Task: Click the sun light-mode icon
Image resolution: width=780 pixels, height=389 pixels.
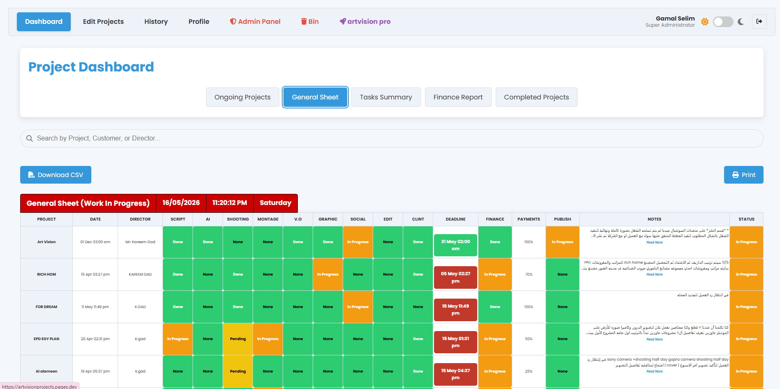Action: coord(705,22)
